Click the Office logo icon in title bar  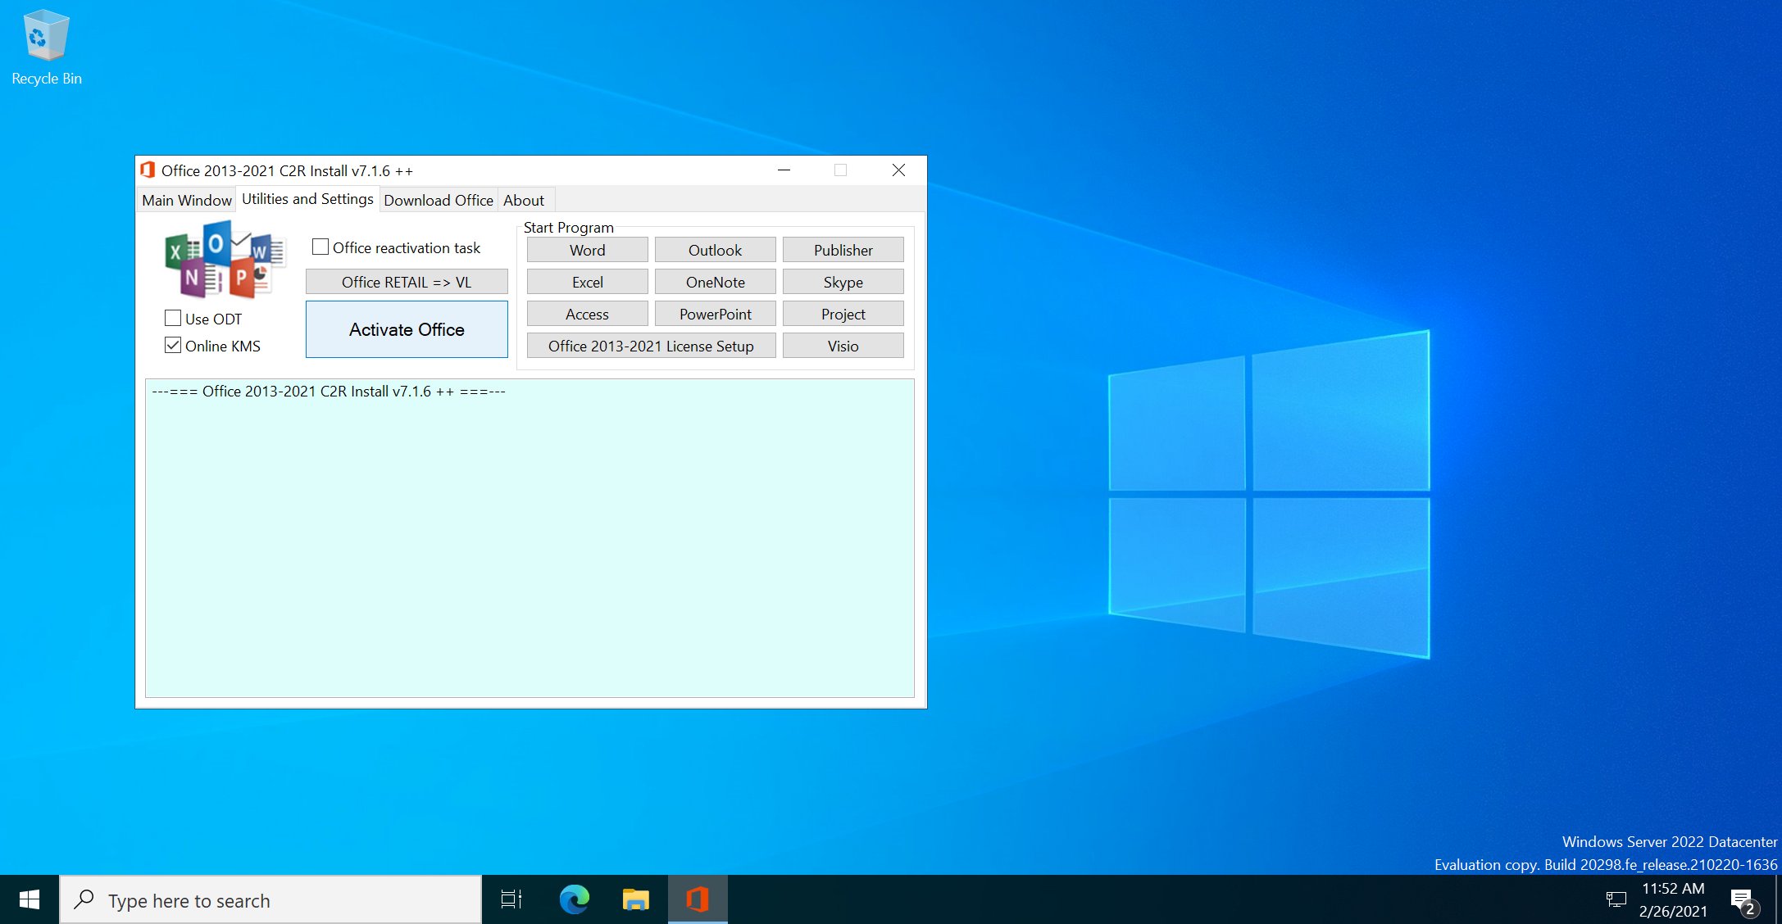[x=148, y=170]
